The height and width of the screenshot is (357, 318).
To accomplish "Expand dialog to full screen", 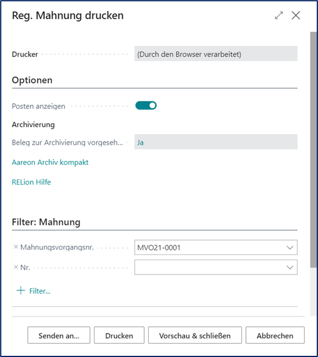I will point(279,16).
